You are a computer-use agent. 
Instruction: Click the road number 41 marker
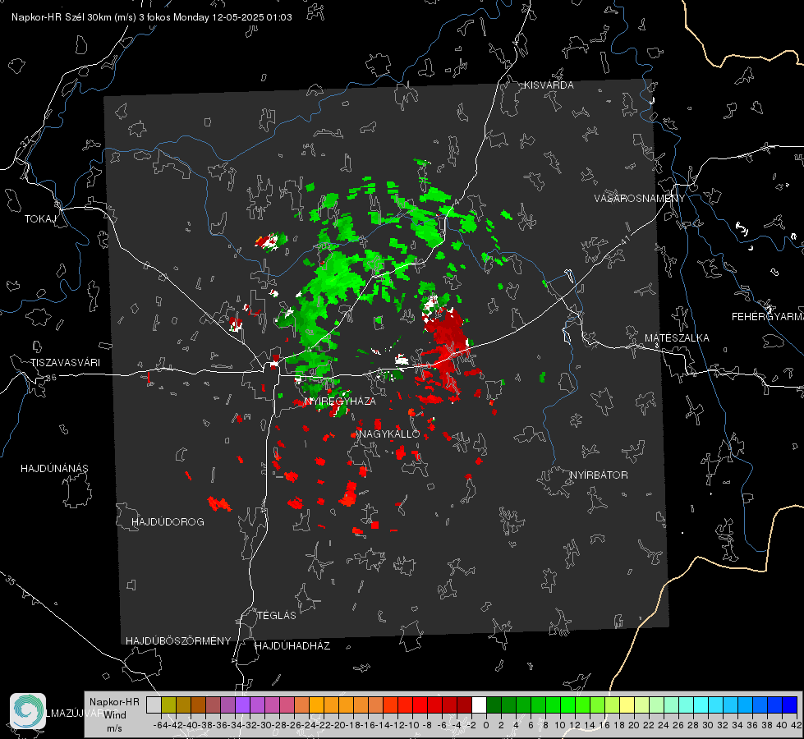625,240
